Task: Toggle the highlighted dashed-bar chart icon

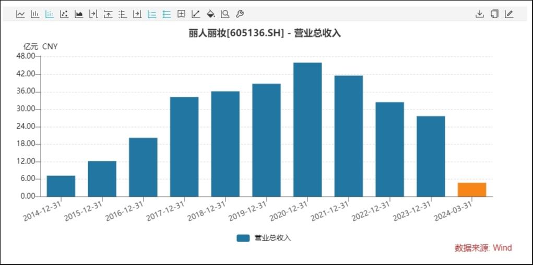Action: 50,14
